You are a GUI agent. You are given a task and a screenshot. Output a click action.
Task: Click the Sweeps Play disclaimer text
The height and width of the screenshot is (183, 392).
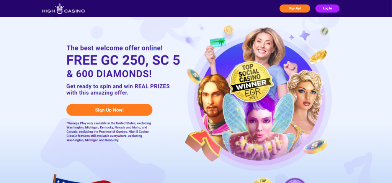[109, 131]
